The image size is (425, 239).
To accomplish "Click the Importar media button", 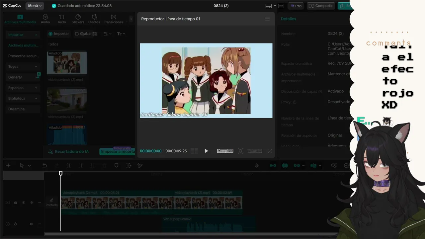I will click(58, 34).
